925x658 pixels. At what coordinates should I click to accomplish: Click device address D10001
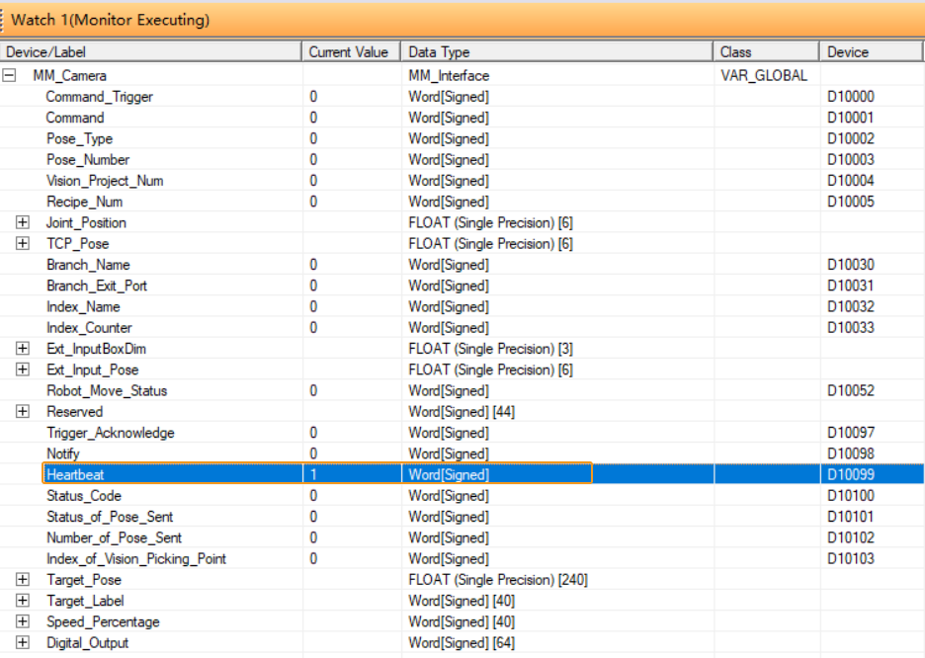pyautogui.click(x=851, y=118)
